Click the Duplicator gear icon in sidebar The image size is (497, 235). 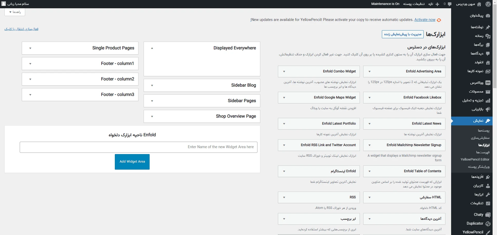coord(488,224)
